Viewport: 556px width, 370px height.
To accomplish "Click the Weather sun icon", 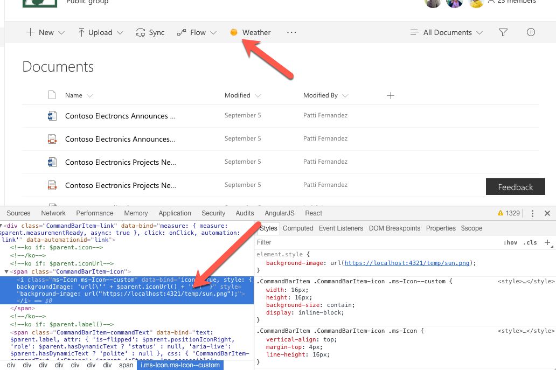I will click(x=234, y=32).
